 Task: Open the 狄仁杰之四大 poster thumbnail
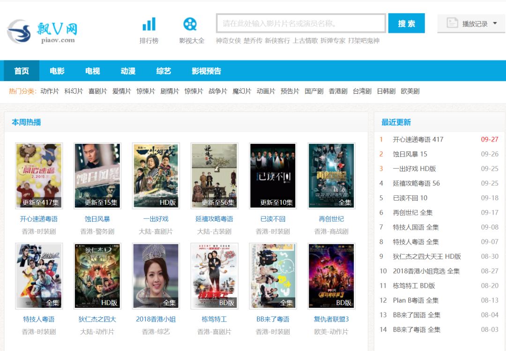[97, 276]
